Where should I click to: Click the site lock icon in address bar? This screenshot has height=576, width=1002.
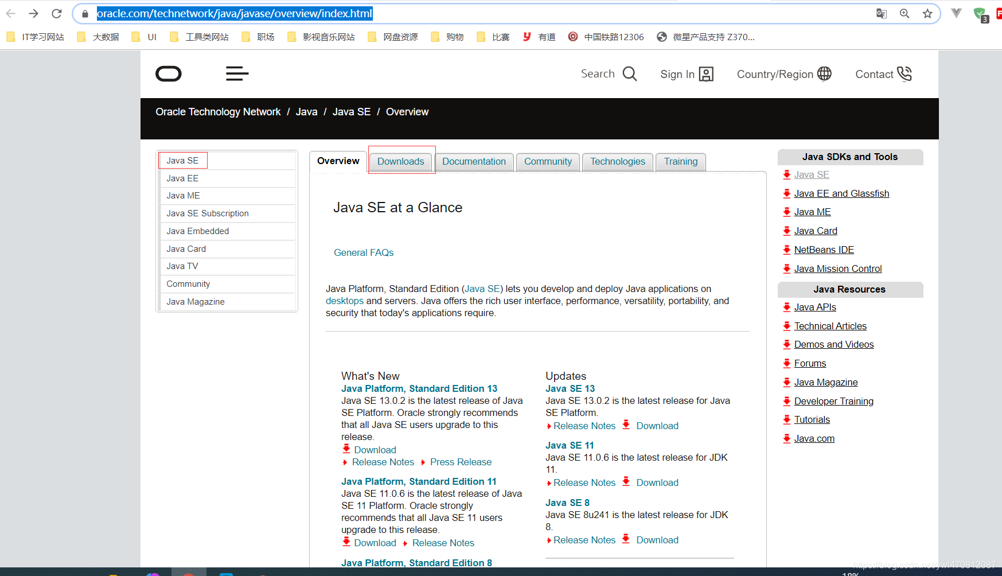tap(85, 14)
